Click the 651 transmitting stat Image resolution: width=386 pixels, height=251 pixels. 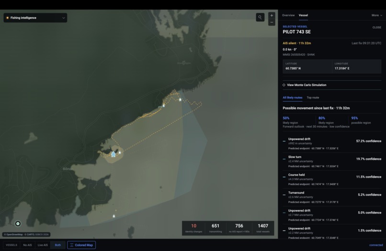coord(216,228)
